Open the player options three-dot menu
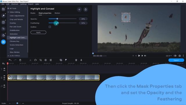 (x=183, y=56)
